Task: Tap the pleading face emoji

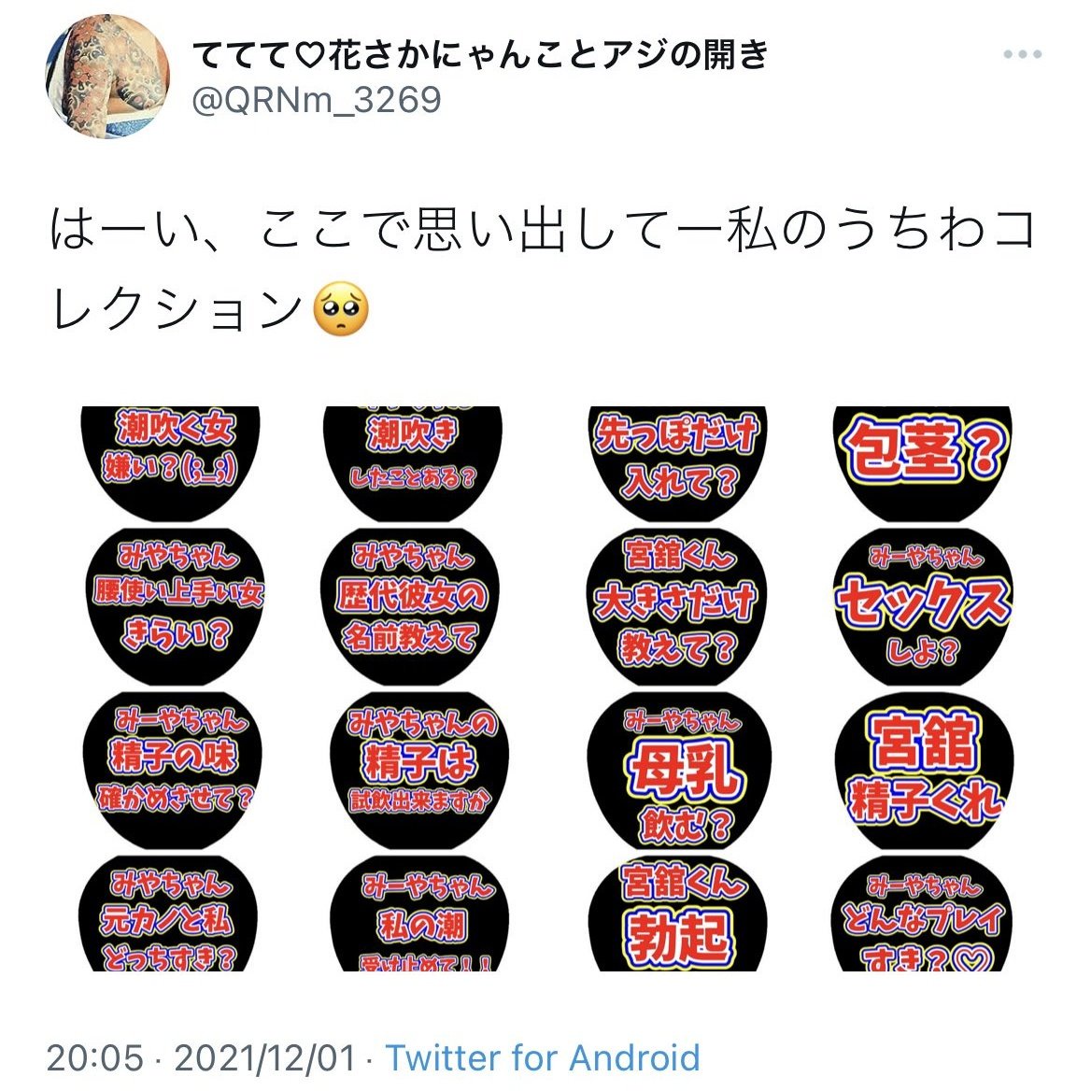Action: point(341,309)
